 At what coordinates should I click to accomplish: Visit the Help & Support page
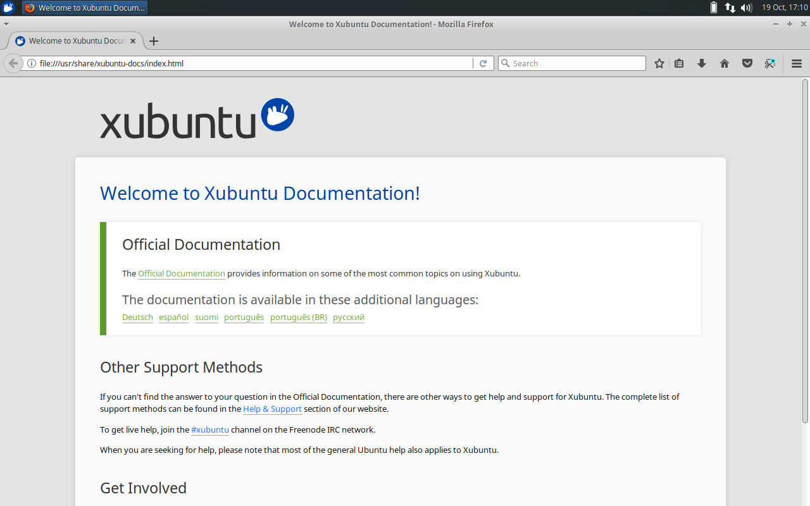click(272, 409)
